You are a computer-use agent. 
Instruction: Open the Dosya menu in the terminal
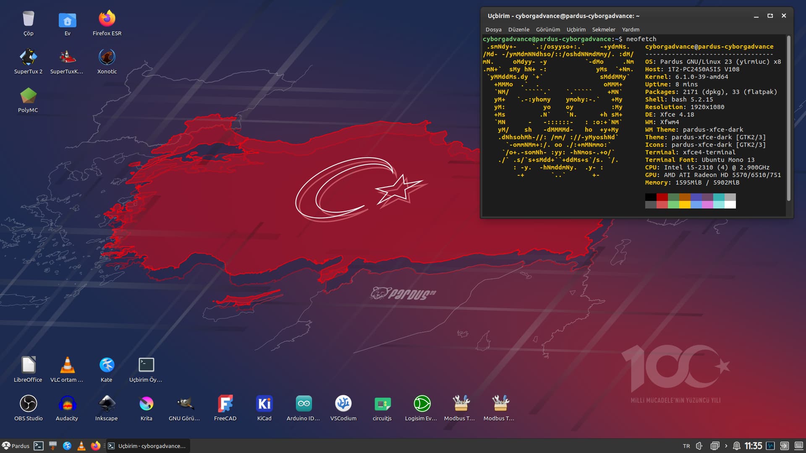(493, 29)
